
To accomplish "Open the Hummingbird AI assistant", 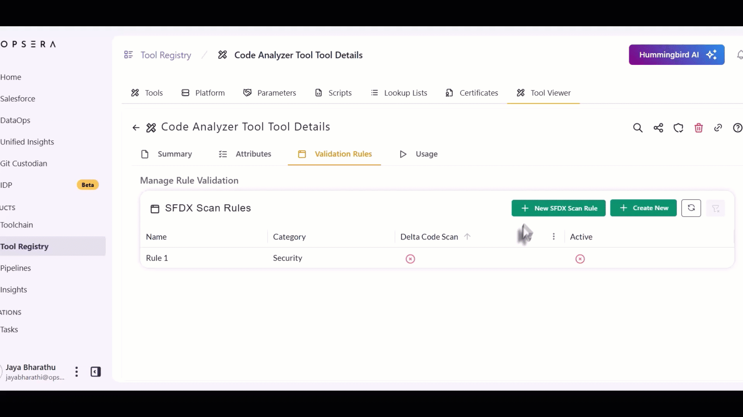I will [x=676, y=55].
